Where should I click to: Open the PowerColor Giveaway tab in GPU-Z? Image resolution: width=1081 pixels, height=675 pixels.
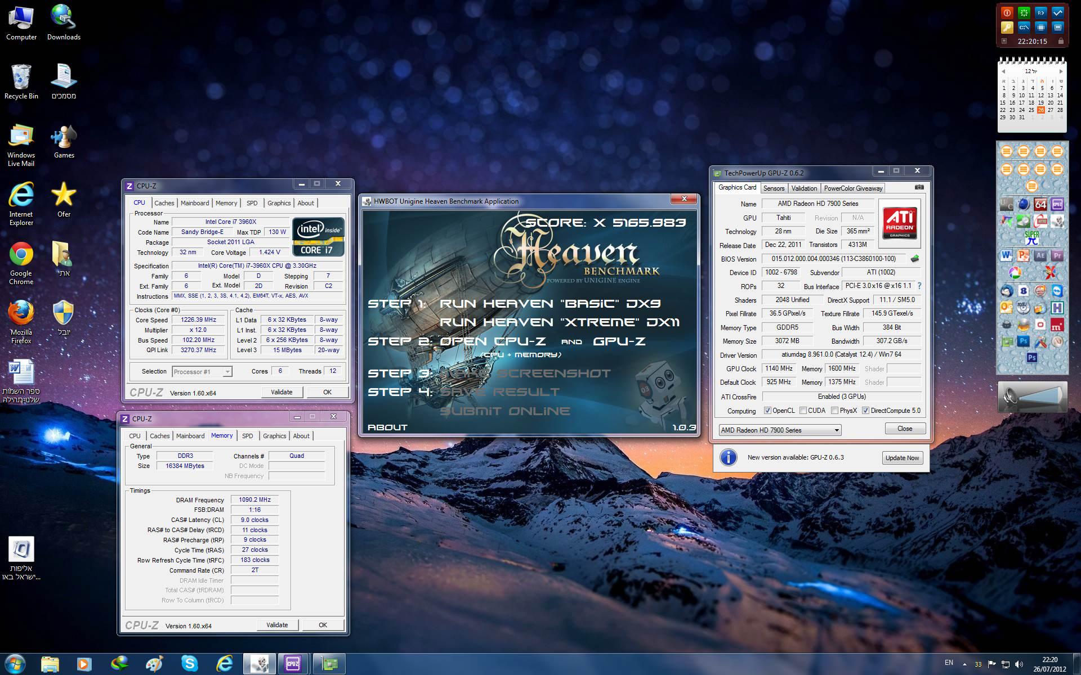point(853,188)
